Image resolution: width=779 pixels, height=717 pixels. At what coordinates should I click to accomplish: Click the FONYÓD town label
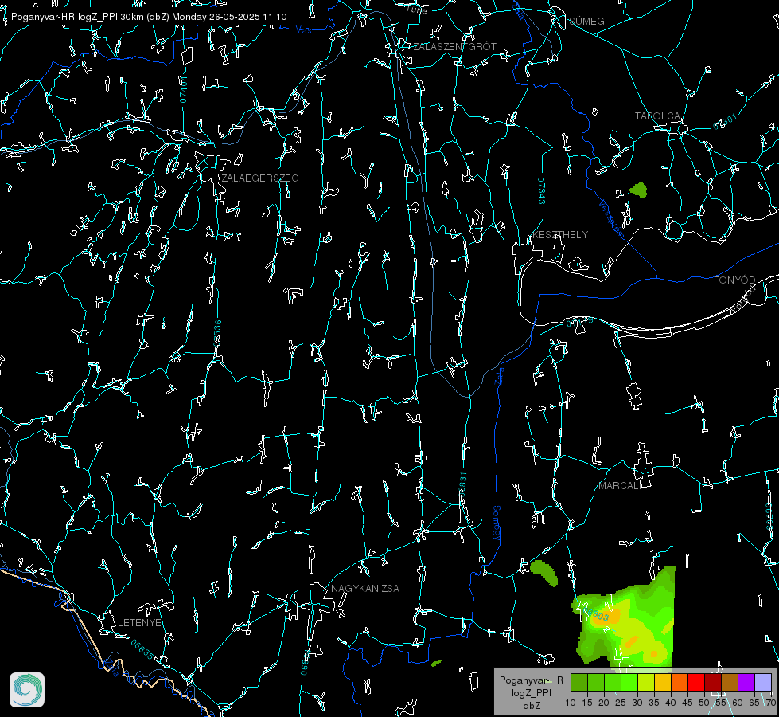pyautogui.click(x=734, y=280)
